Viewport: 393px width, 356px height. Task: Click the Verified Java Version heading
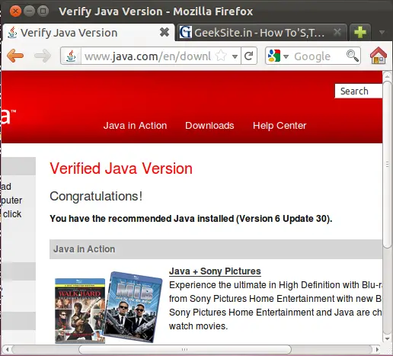coord(121,168)
